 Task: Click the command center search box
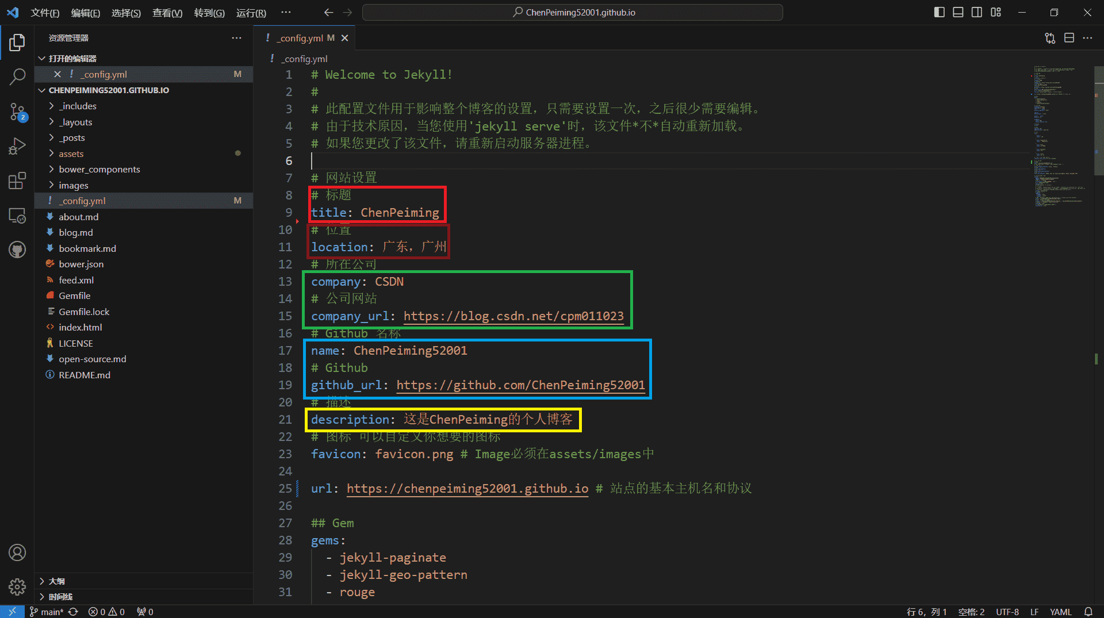573,12
